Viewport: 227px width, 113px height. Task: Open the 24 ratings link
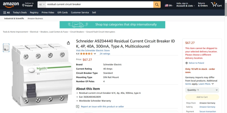point(105,54)
